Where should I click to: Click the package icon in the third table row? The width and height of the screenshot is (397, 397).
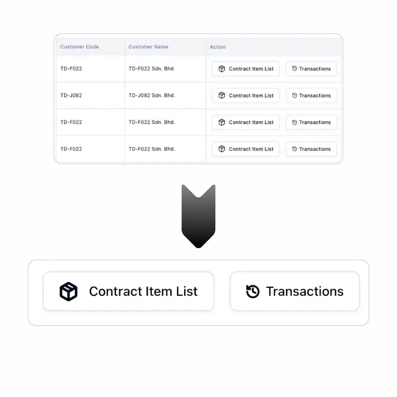[x=221, y=122]
